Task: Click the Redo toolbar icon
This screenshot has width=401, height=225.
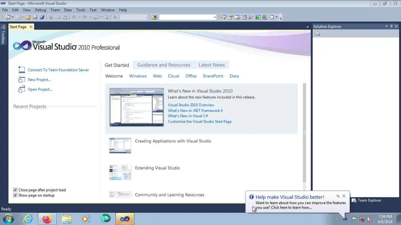Action: click(85, 17)
